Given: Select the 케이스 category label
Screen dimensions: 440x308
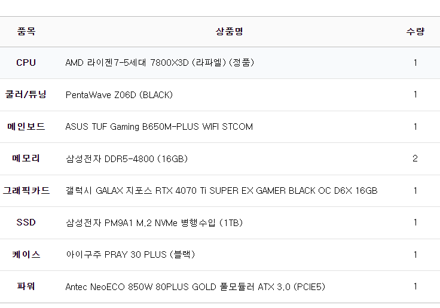Looking at the screenshot, I should 26,255.
